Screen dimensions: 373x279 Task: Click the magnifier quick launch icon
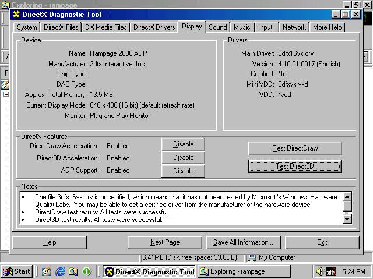(73, 271)
